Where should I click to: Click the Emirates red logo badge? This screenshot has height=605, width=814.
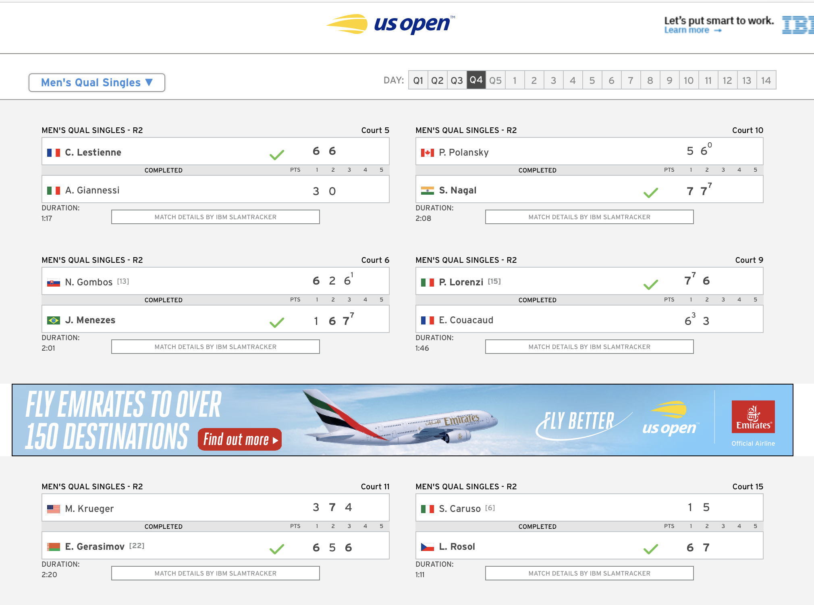tap(753, 417)
